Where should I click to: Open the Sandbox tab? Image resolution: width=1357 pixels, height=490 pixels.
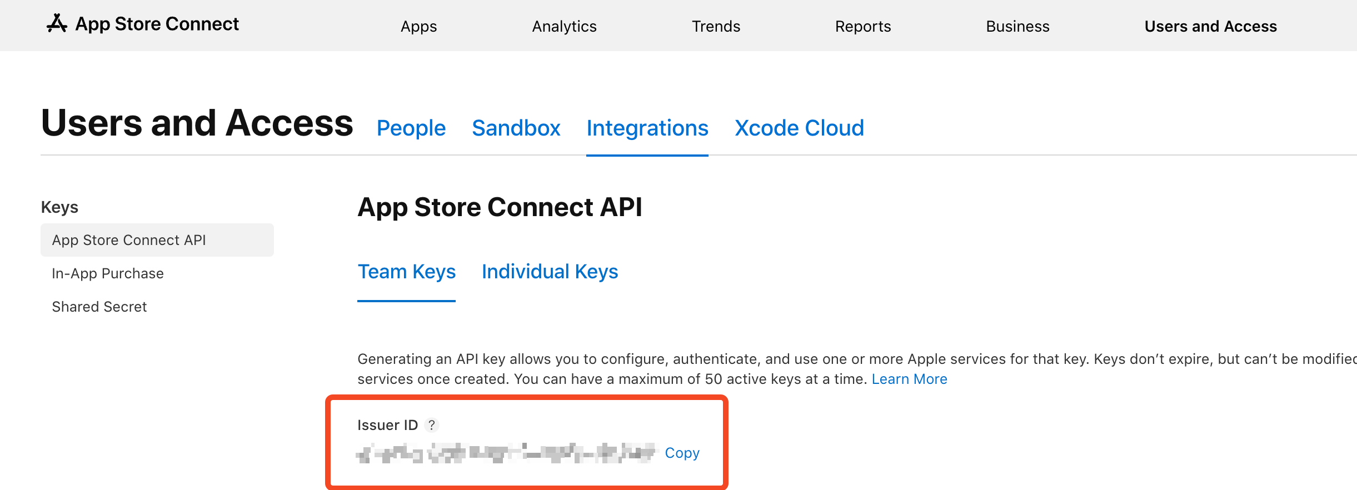(x=516, y=128)
